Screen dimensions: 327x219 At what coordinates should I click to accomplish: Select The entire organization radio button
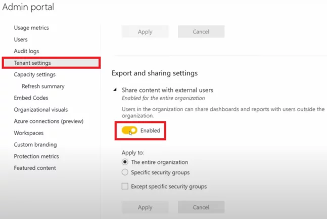(125, 162)
